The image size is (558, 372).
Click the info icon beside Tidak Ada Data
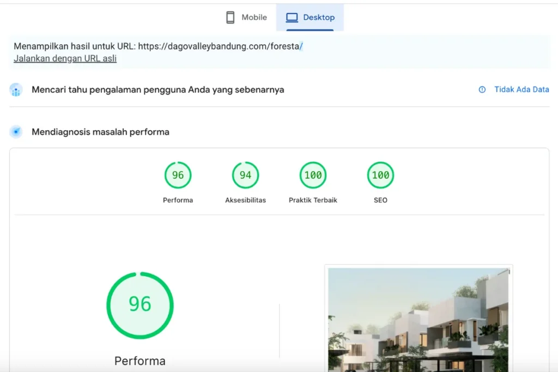(482, 90)
